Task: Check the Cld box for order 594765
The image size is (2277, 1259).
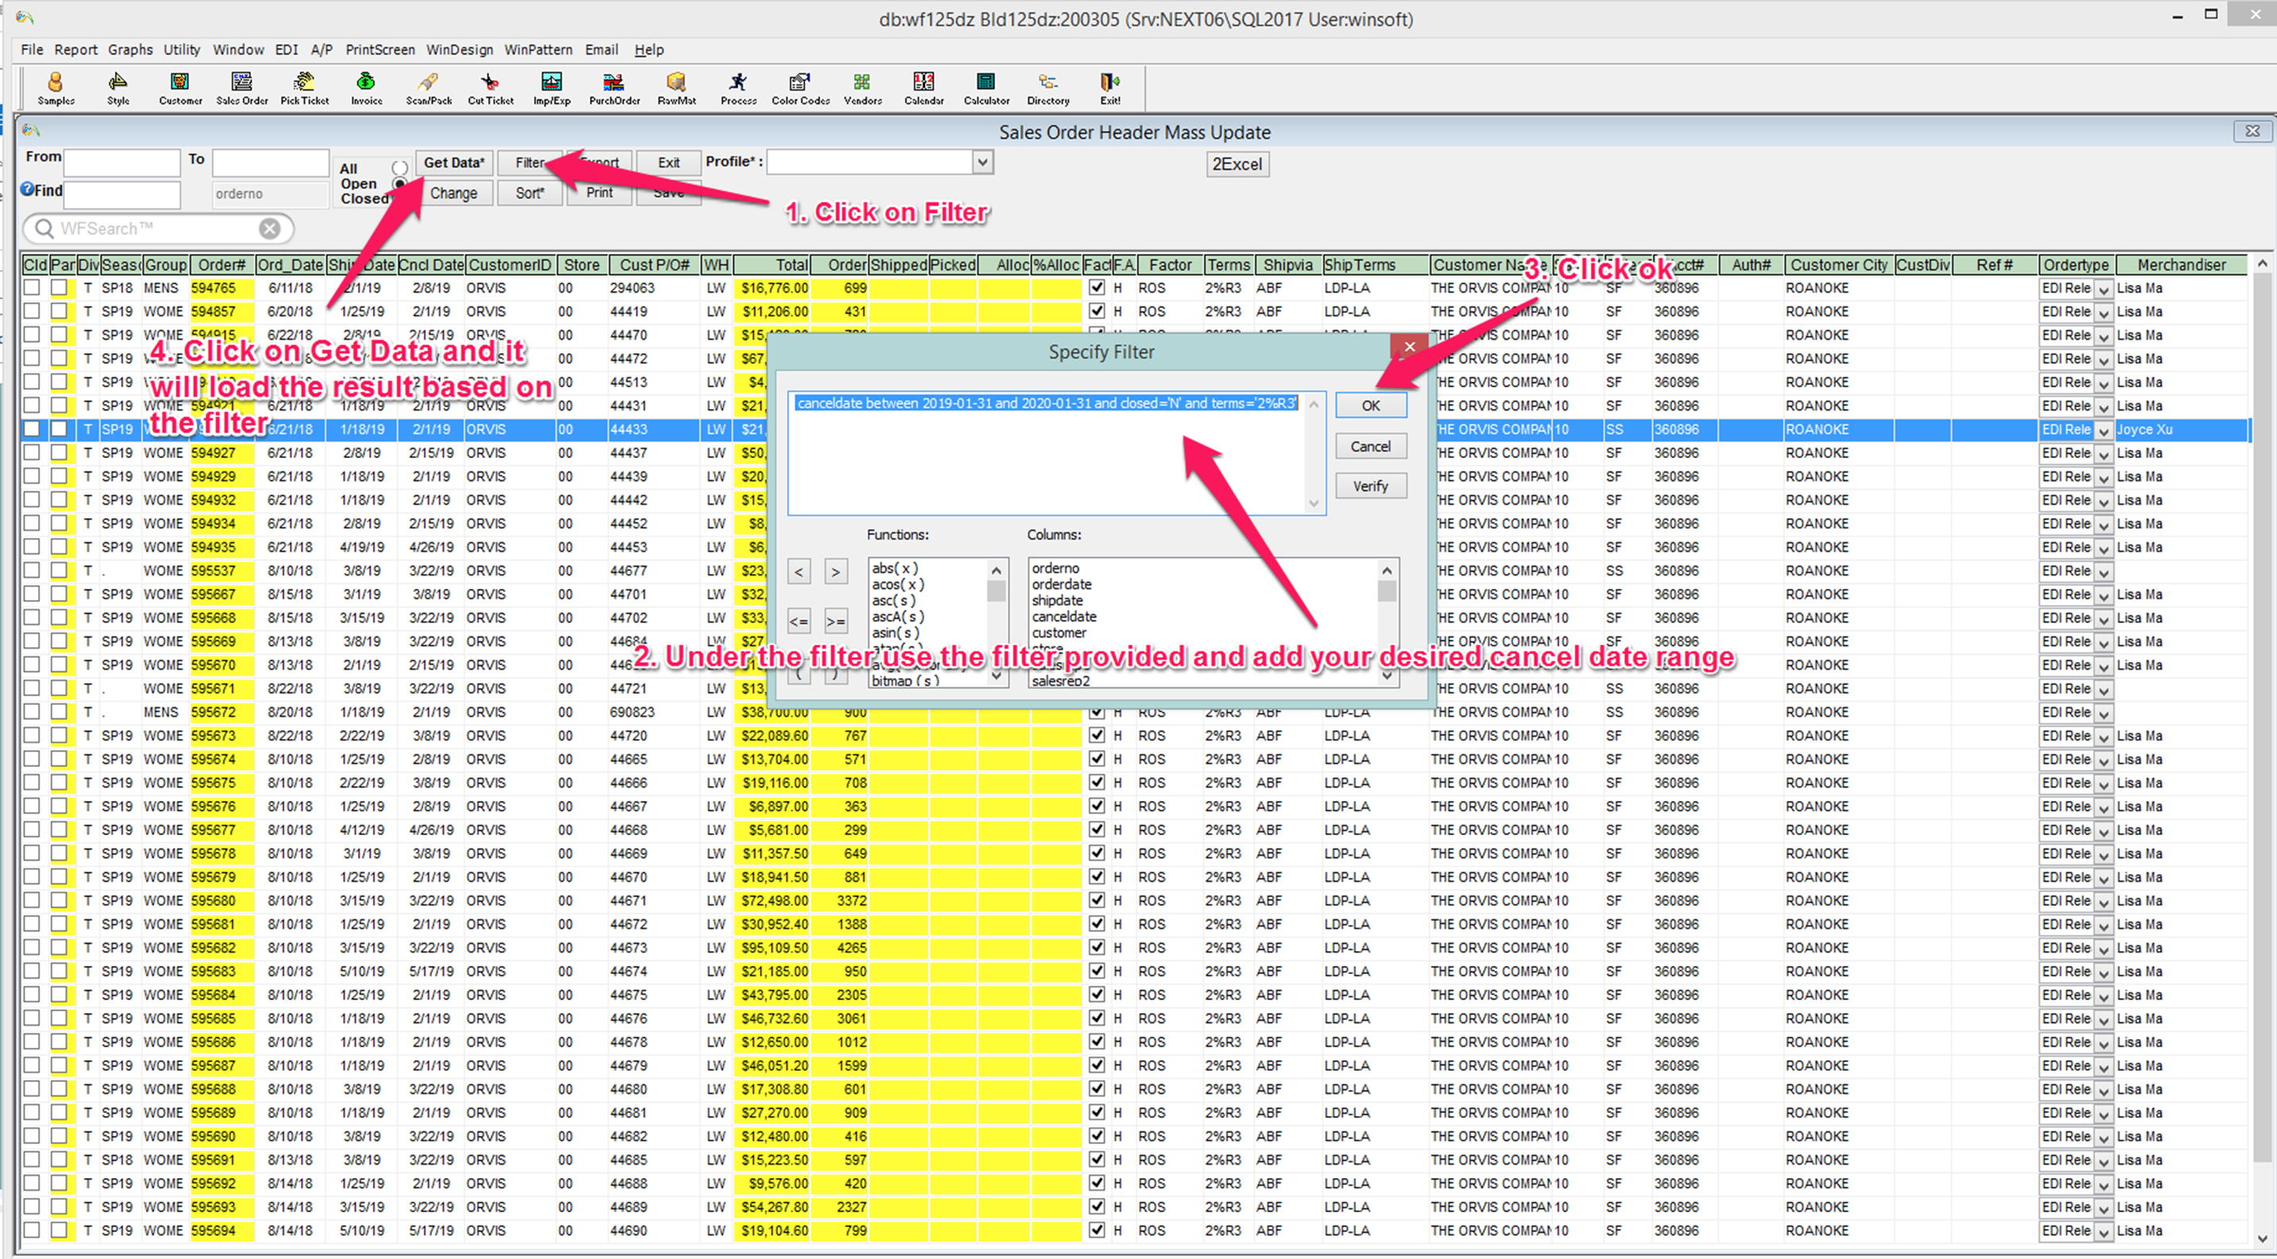Action: click(32, 287)
